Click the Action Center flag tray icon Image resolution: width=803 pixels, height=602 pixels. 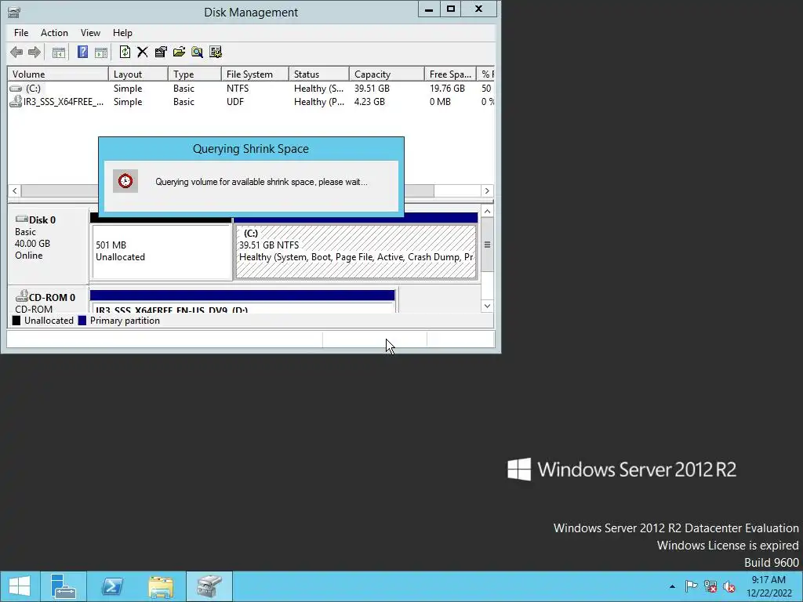point(691,586)
